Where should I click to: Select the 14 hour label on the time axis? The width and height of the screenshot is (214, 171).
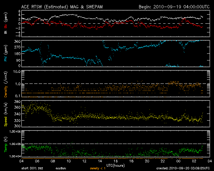click(x=100, y=161)
